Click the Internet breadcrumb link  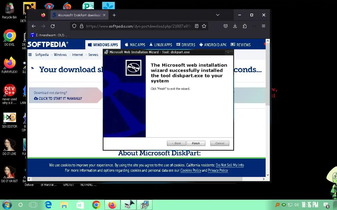point(77,55)
